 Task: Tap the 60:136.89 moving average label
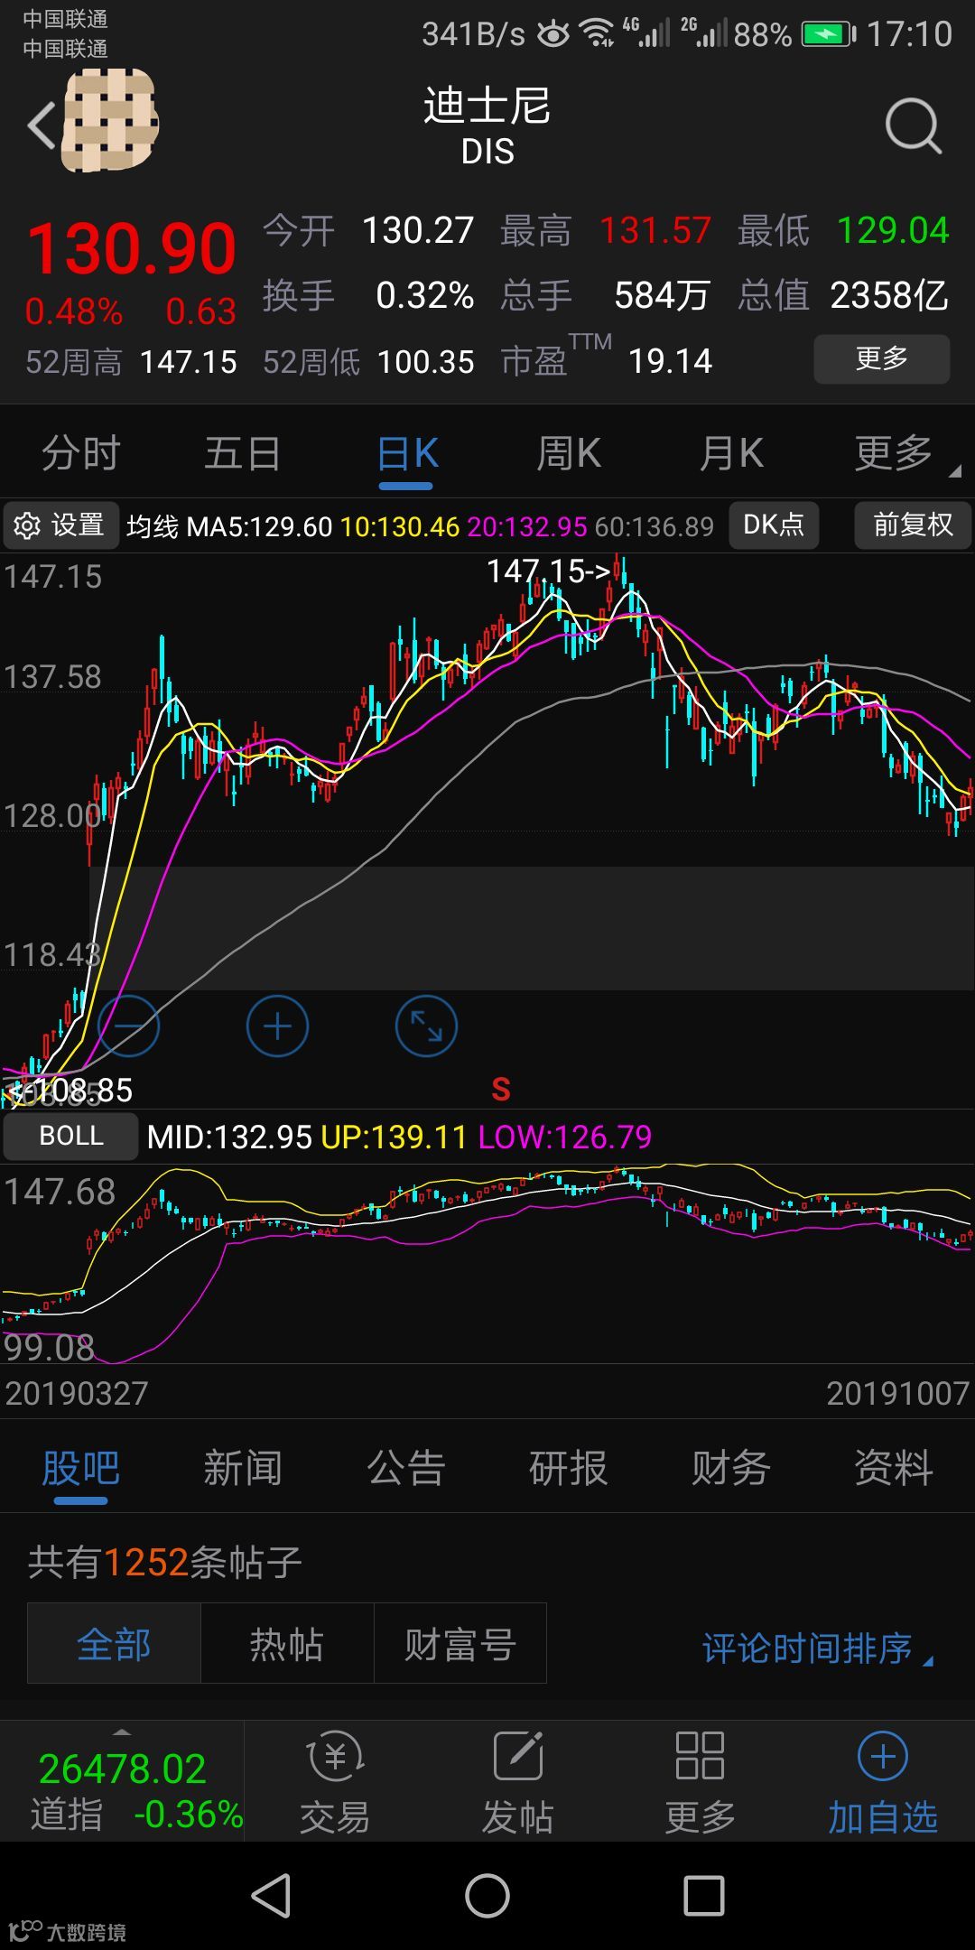[655, 526]
